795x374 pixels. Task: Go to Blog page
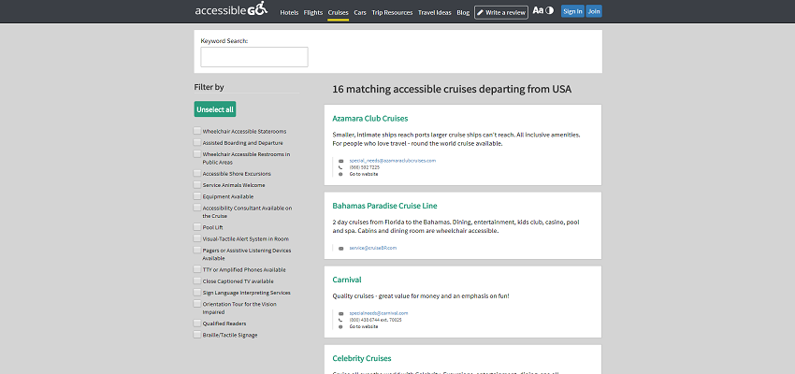[463, 13]
